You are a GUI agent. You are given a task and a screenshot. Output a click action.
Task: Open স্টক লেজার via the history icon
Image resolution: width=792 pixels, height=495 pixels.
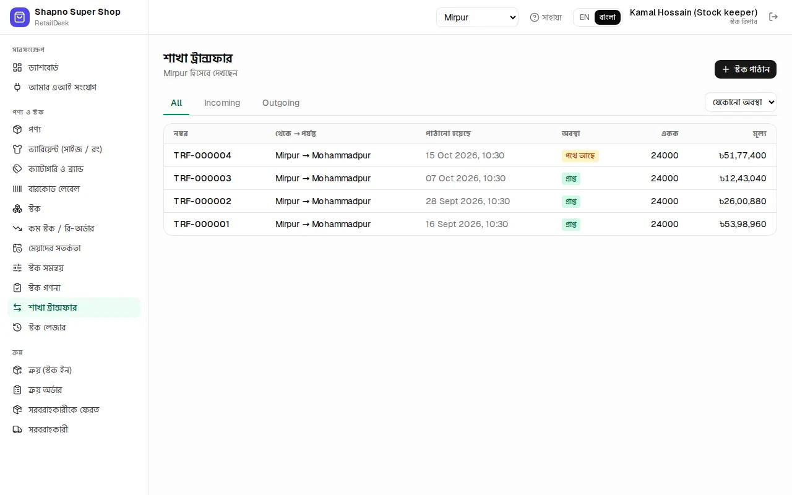click(x=17, y=327)
